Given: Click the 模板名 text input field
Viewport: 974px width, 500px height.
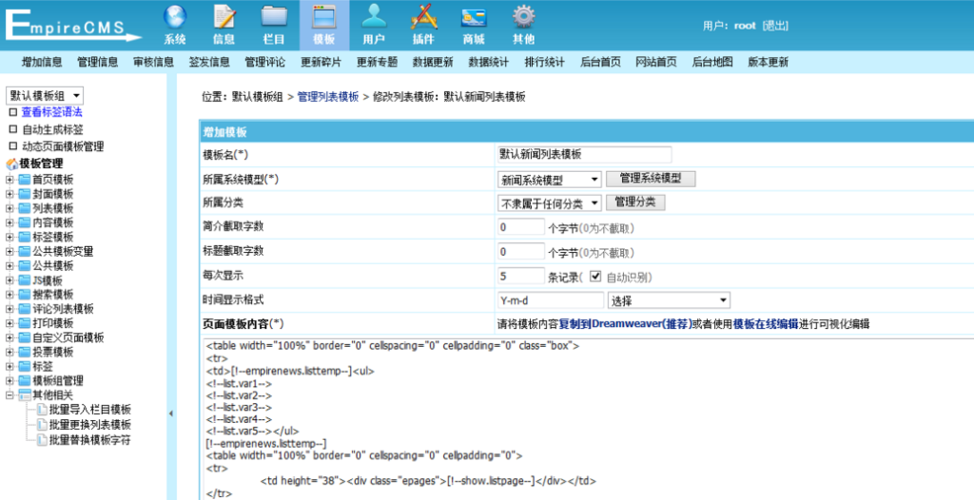Looking at the screenshot, I should click(584, 154).
